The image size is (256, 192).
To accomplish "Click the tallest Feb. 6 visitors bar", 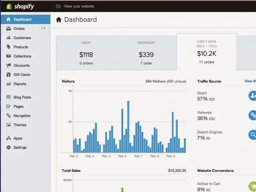I will (128, 127).
